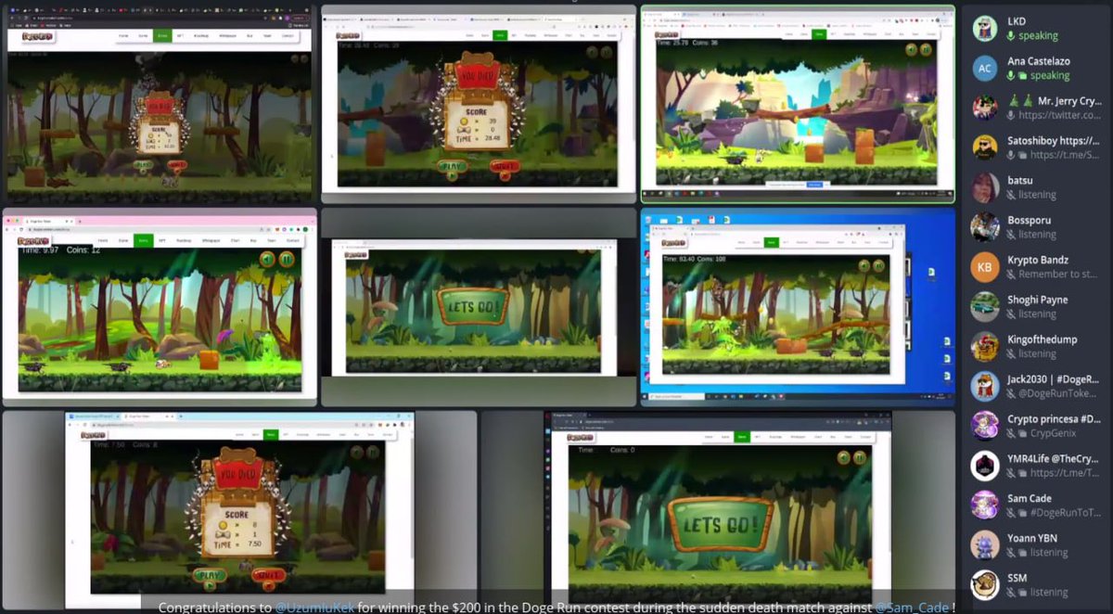The image size is (1113, 614).
Task: Click SSM's avatar
Action: point(985,585)
